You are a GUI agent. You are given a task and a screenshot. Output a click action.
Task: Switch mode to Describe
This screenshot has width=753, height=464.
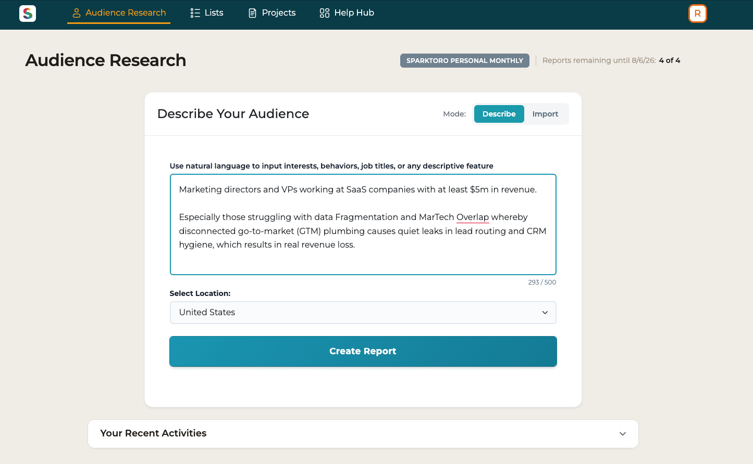click(499, 114)
